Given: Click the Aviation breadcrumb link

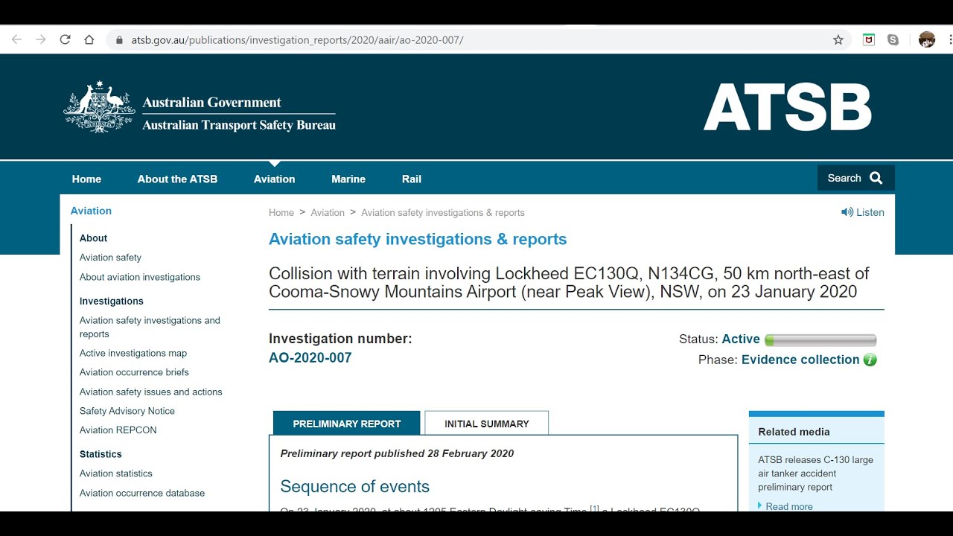Looking at the screenshot, I should coord(328,213).
